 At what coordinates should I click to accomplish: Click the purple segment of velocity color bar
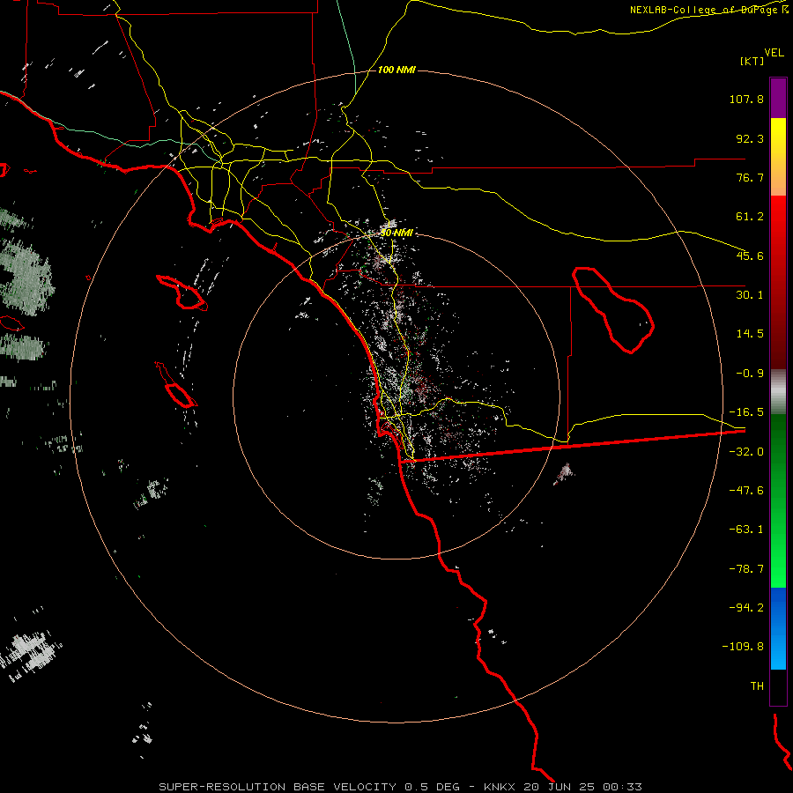[778, 98]
